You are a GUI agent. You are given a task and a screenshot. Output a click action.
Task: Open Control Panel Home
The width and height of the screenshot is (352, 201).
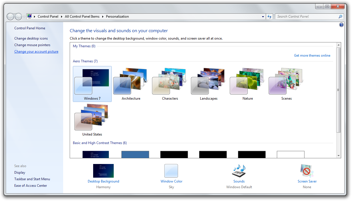click(x=30, y=28)
